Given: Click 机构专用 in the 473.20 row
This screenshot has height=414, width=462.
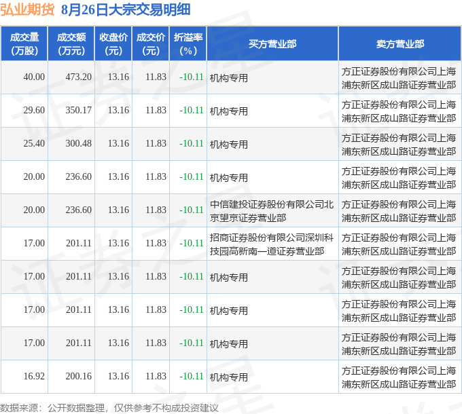Looking at the screenshot, I should pyautogui.click(x=229, y=78).
